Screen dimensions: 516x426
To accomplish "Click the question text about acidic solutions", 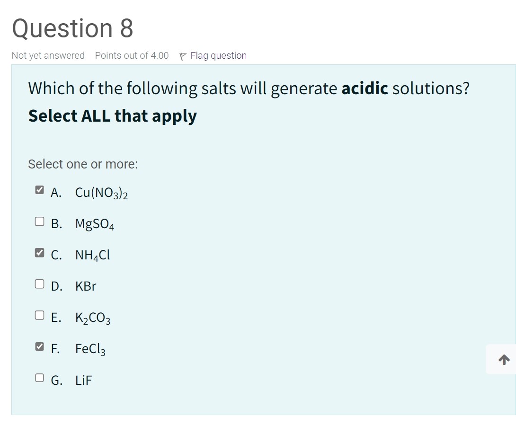I will (x=249, y=88).
